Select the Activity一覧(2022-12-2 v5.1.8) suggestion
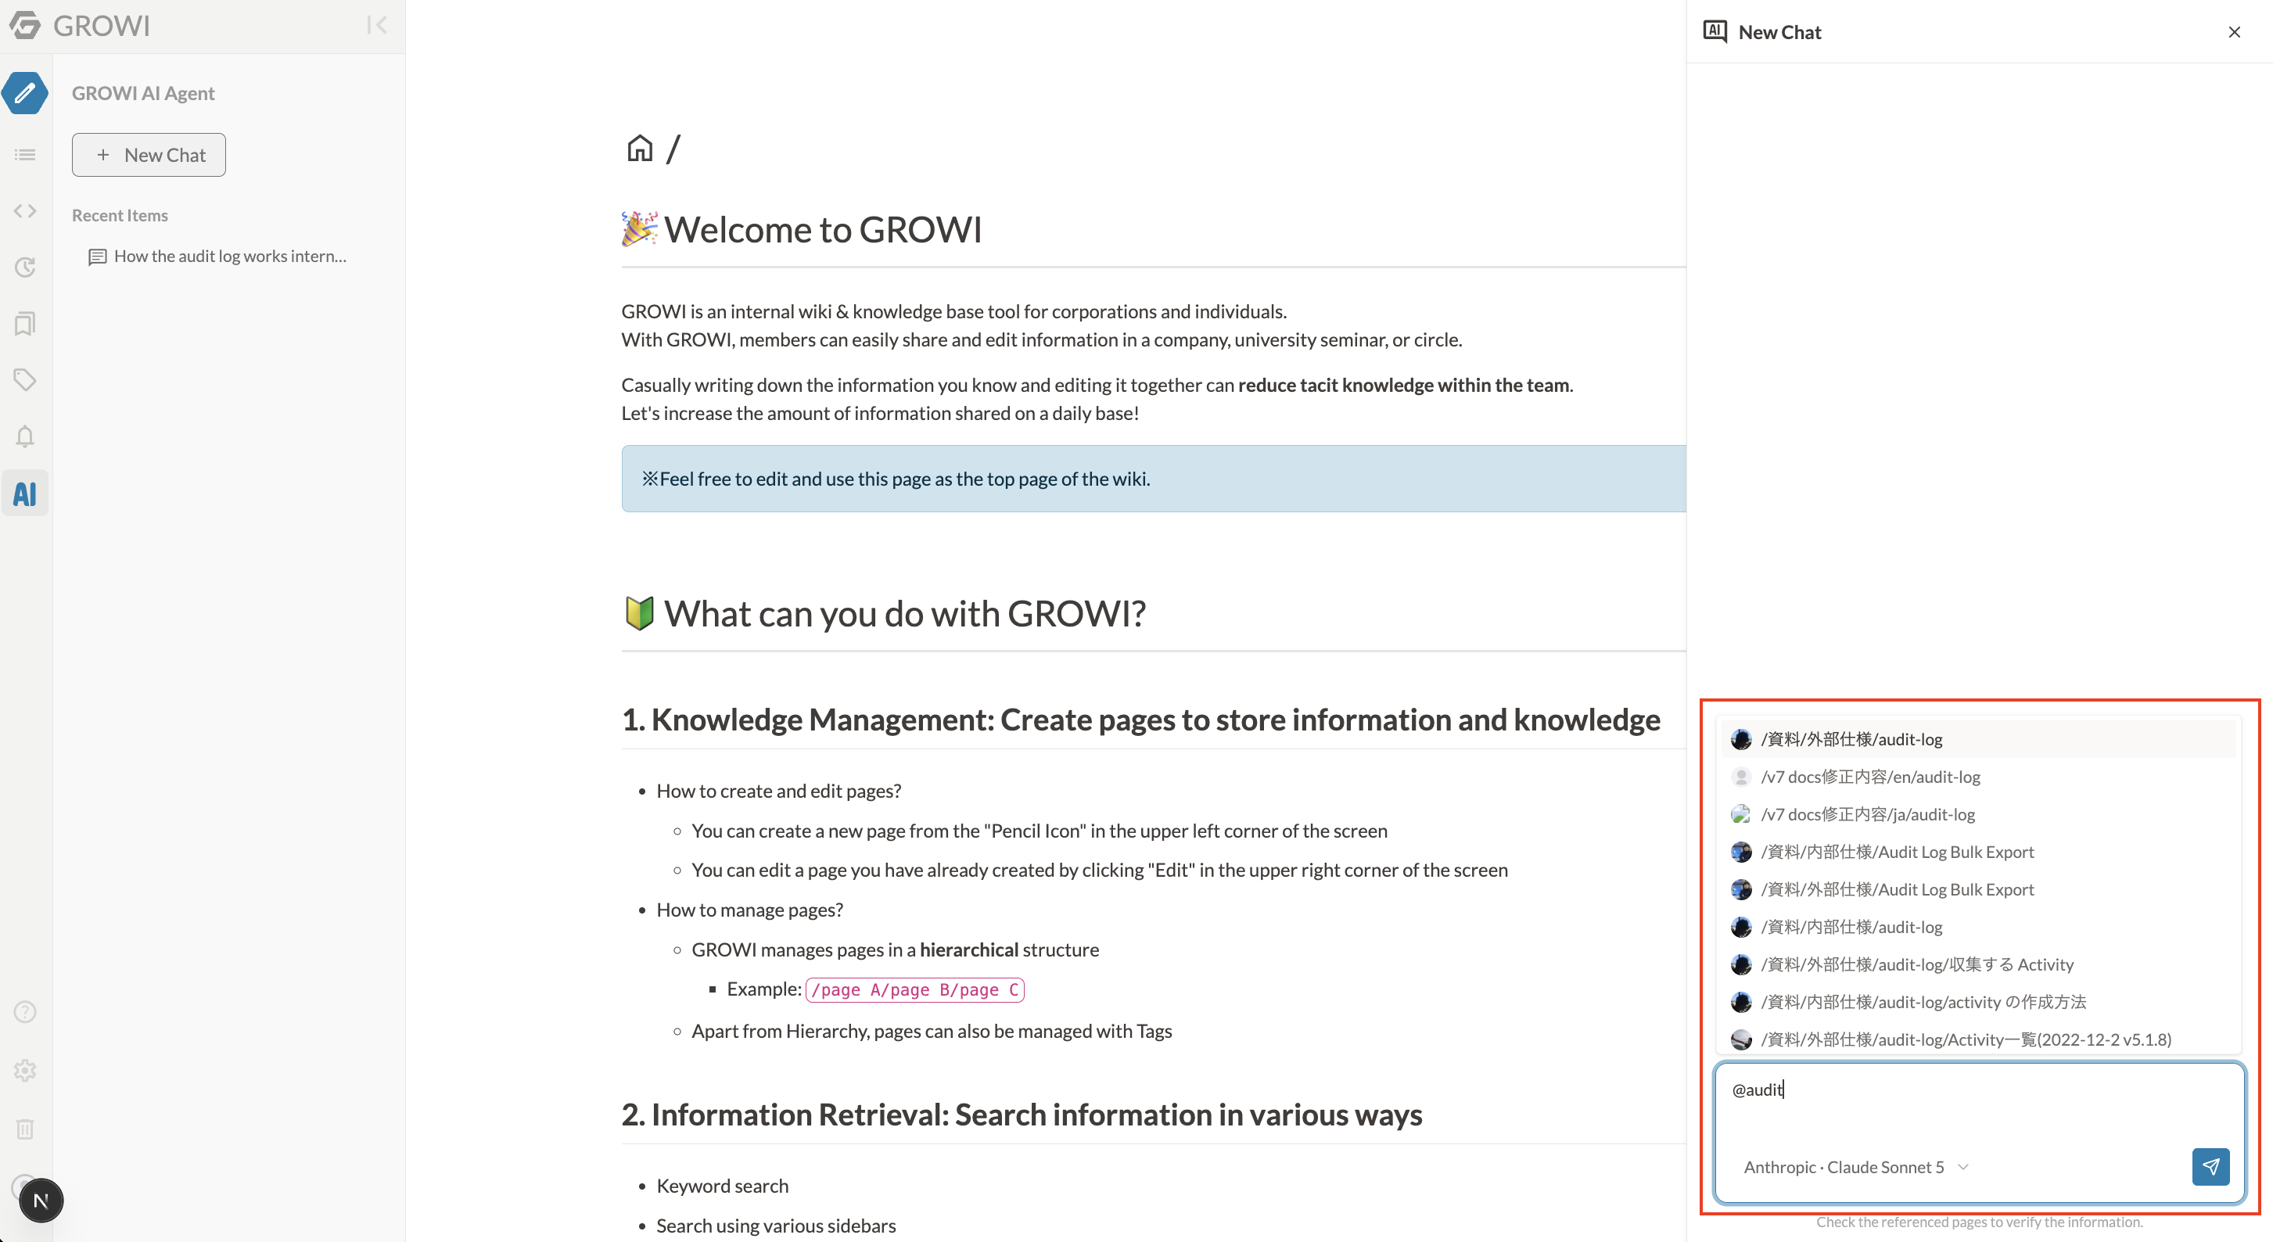Image resolution: width=2273 pixels, height=1242 pixels. pyautogui.click(x=1977, y=1039)
